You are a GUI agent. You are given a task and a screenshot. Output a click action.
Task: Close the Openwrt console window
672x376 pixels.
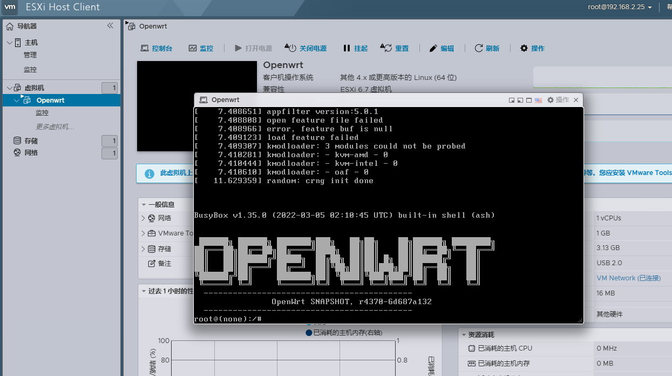(x=576, y=100)
